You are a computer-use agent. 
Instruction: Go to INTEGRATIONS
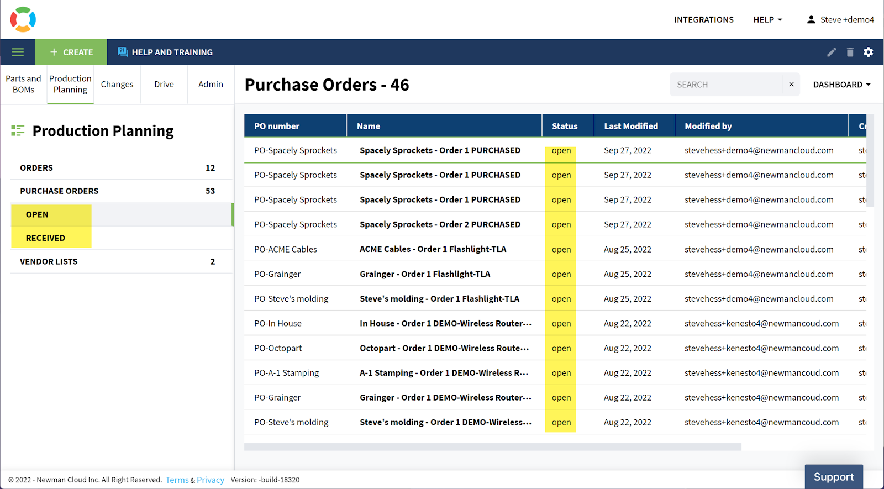coord(704,19)
